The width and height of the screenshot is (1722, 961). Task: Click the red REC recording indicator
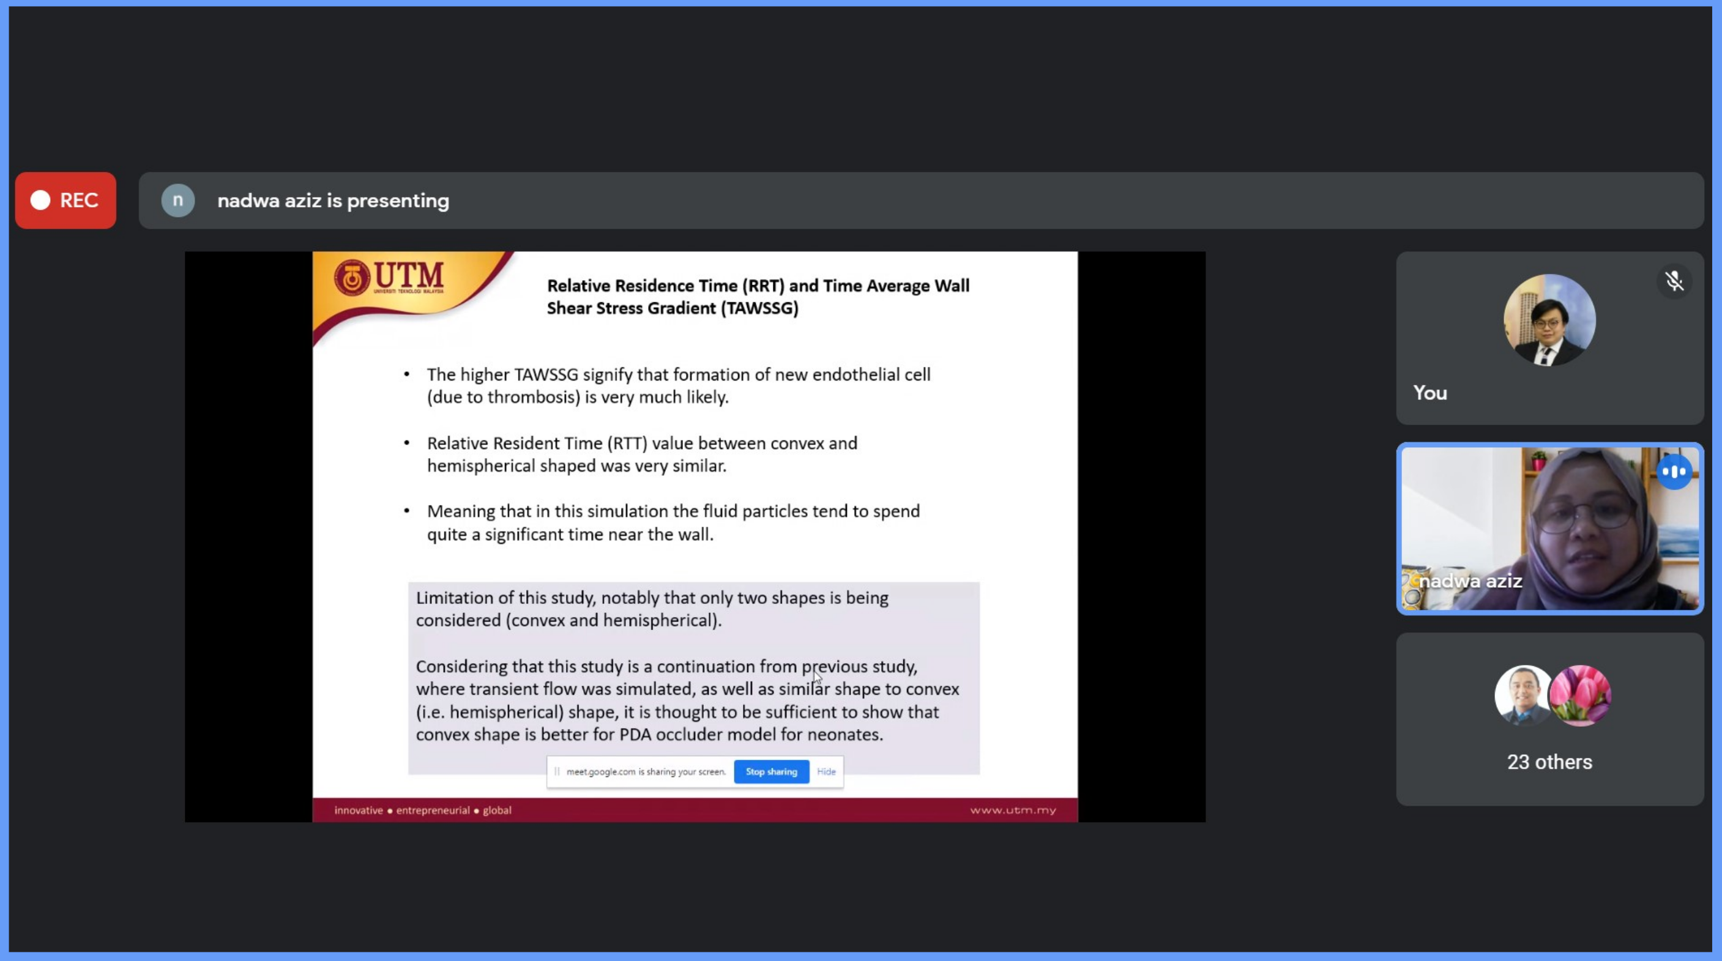click(x=65, y=201)
